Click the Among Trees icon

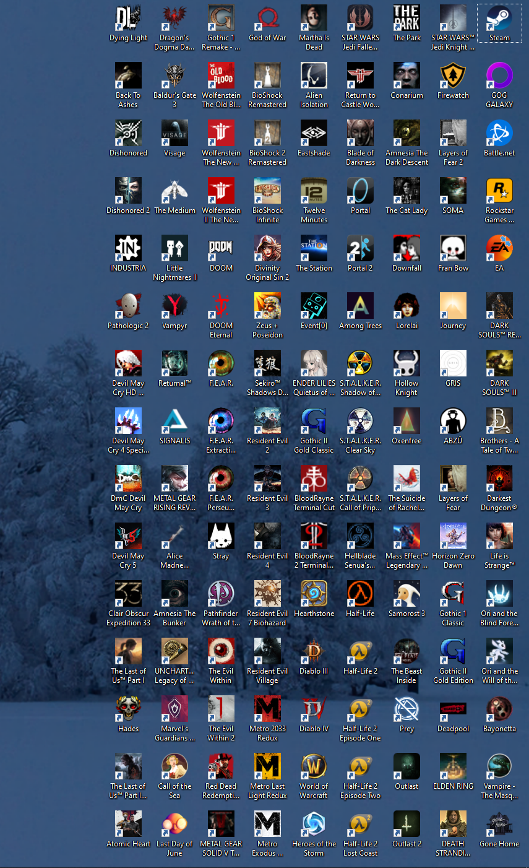coord(360,306)
